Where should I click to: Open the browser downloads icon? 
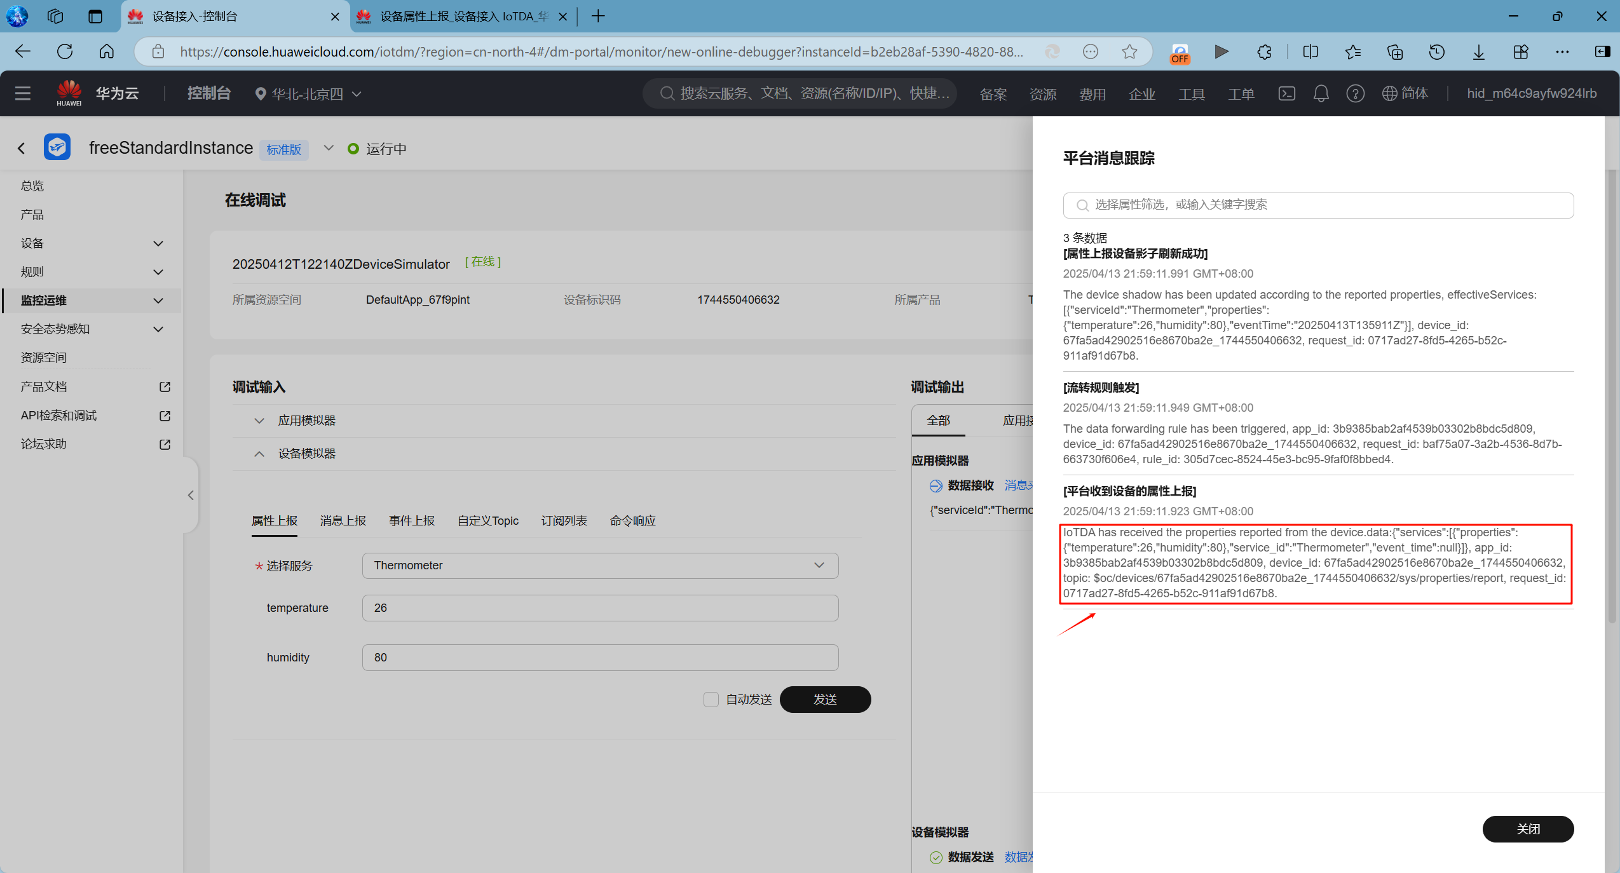tap(1478, 51)
